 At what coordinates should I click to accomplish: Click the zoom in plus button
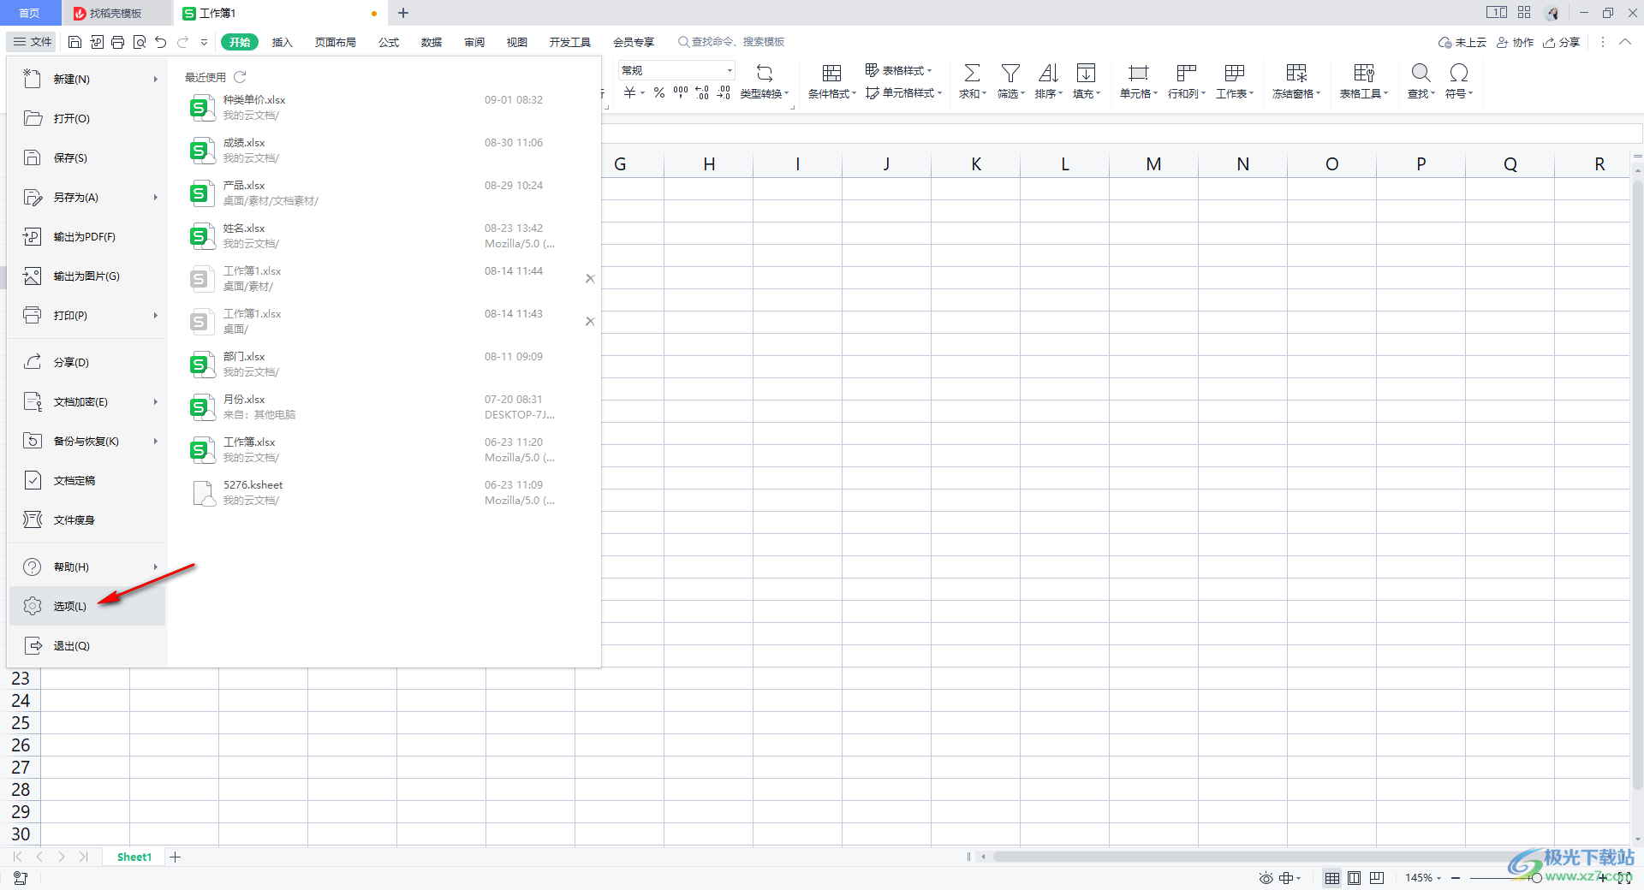click(1601, 878)
